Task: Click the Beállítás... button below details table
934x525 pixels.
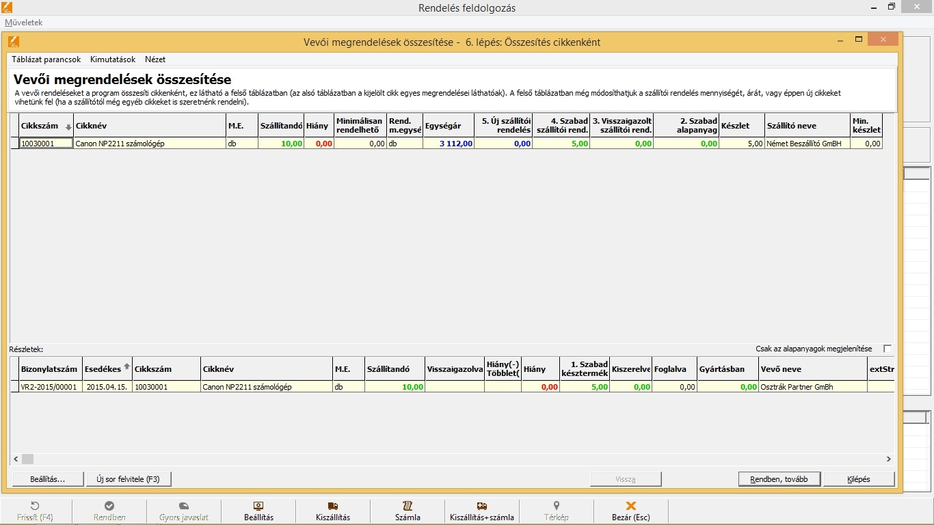Action: coord(47,479)
